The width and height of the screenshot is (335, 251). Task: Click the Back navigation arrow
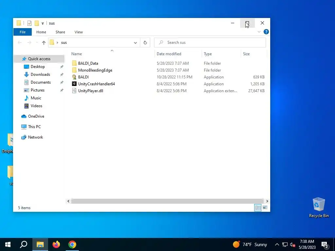click(x=20, y=42)
